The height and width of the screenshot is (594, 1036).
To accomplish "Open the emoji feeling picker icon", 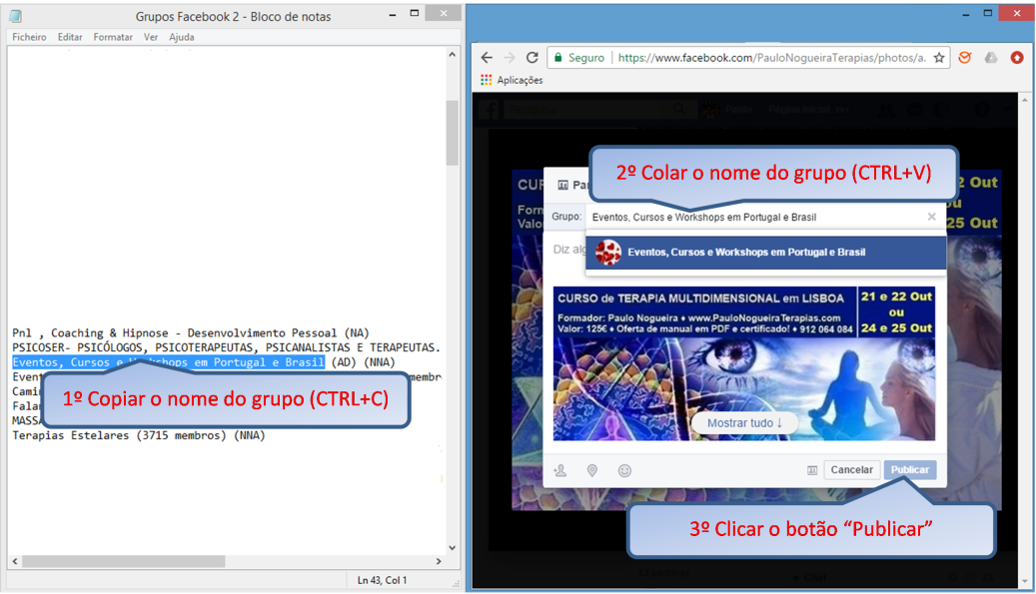I will point(624,470).
